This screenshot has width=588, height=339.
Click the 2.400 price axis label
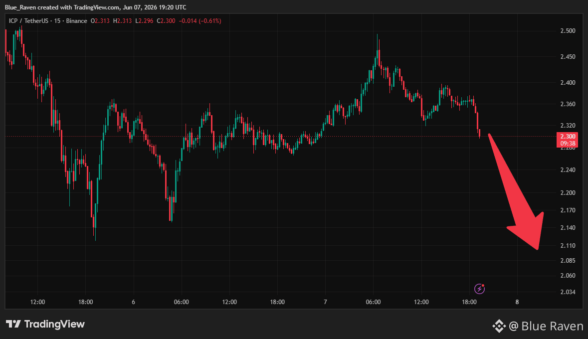pyautogui.click(x=568, y=82)
